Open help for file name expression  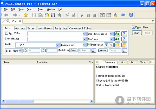[x=124, y=34]
